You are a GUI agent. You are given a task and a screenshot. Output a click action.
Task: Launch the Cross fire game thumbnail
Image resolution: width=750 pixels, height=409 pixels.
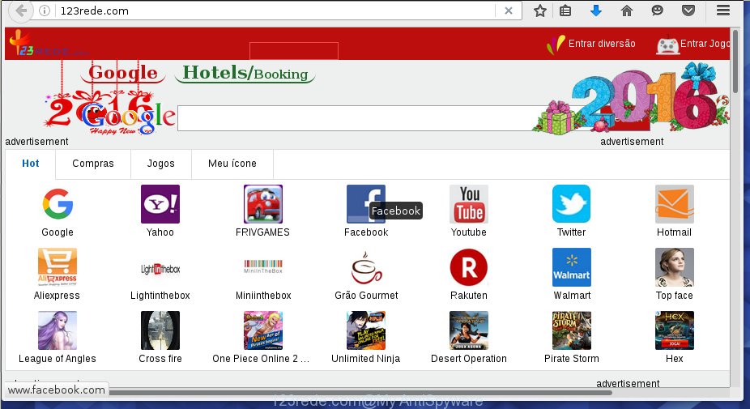160,330
